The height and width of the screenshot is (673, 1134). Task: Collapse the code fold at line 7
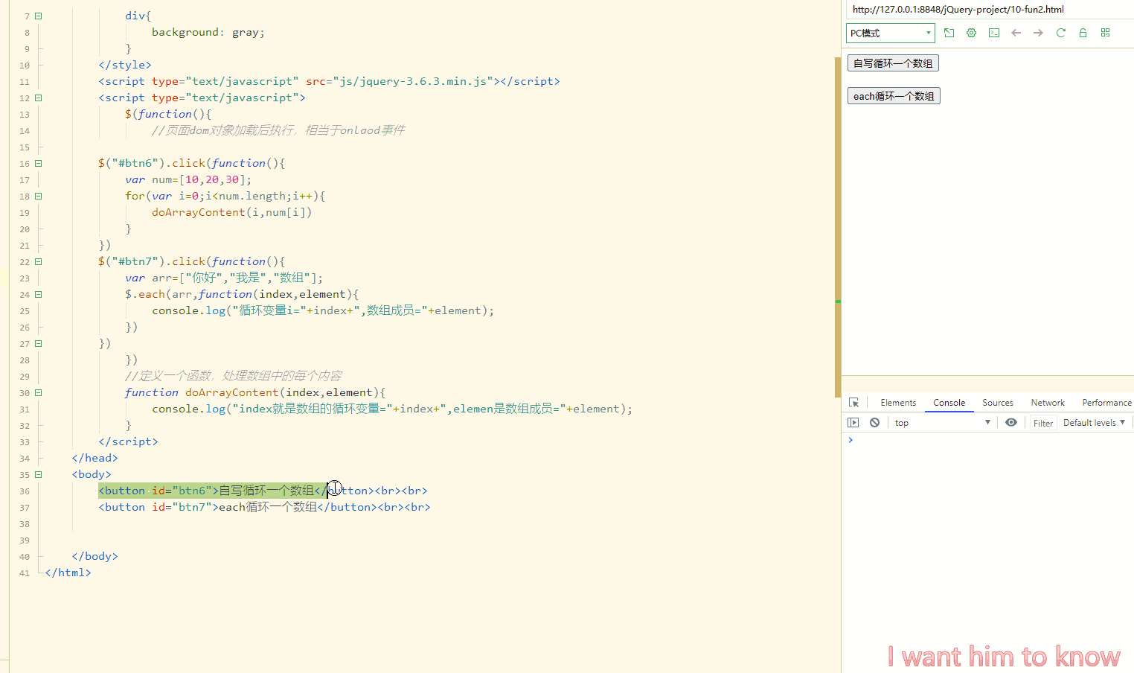coord(39,16)
